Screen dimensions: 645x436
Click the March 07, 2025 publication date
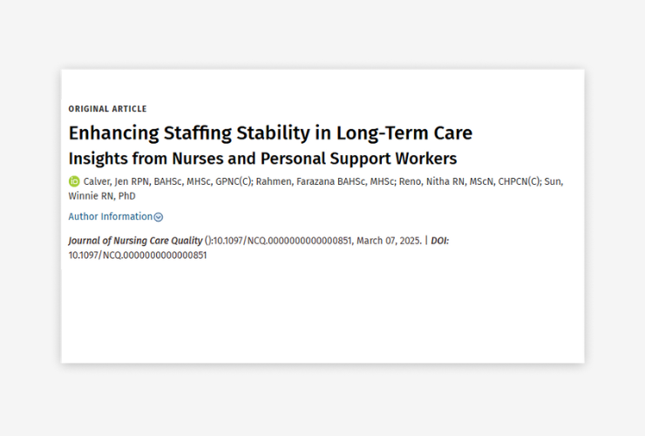[x=389, y=241]
